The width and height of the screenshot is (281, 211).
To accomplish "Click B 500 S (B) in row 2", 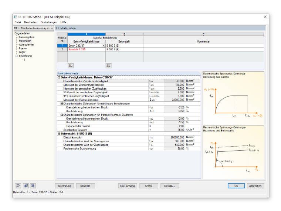I will (124, 49).
